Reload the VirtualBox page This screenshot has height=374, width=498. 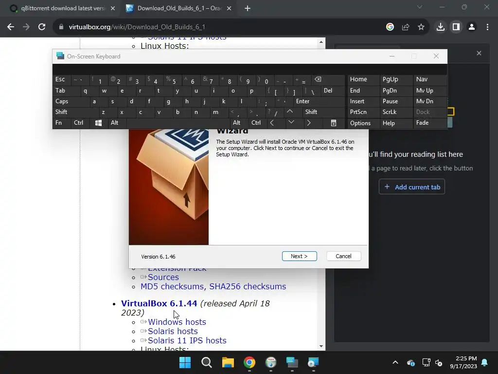42,27
